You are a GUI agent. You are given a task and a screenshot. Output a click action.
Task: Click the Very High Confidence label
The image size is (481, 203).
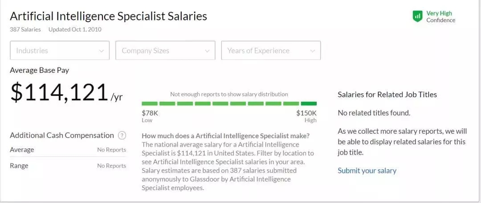440,16
